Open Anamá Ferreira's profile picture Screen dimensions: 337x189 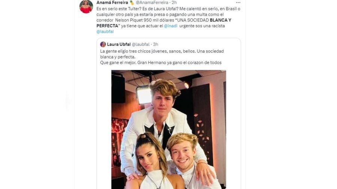click(86, 6)
